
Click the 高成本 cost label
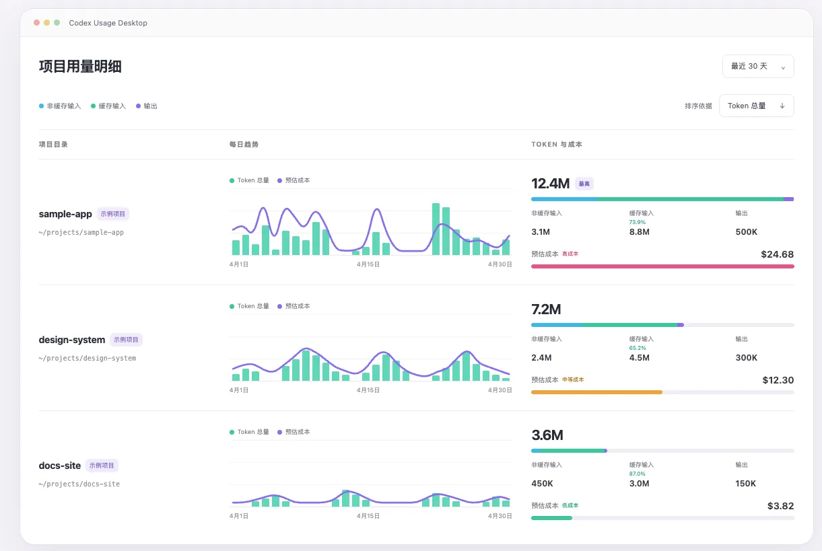point(570,254)
